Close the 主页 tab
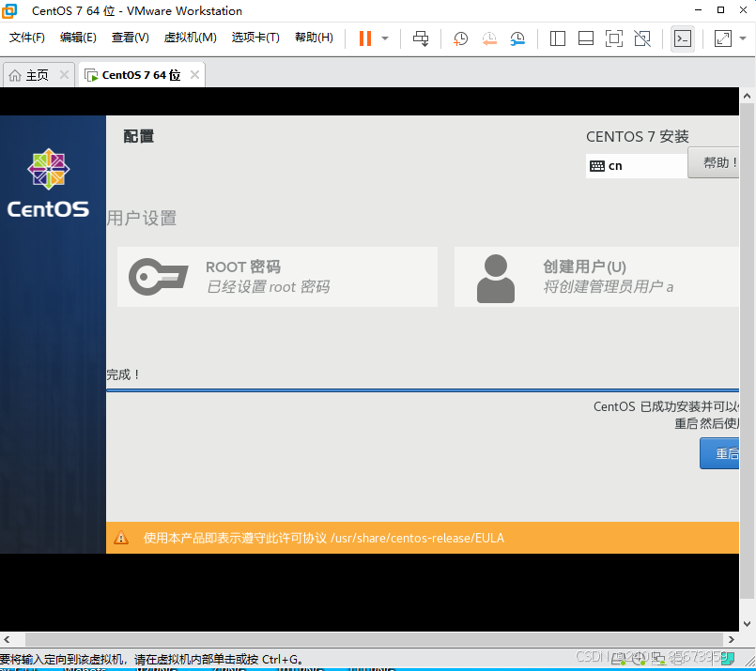This screenshot has height=671, width=756. [x=64, y=75]
